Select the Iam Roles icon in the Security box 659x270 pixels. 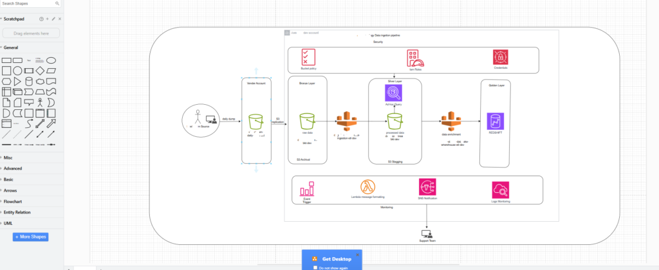pos(415,59)
